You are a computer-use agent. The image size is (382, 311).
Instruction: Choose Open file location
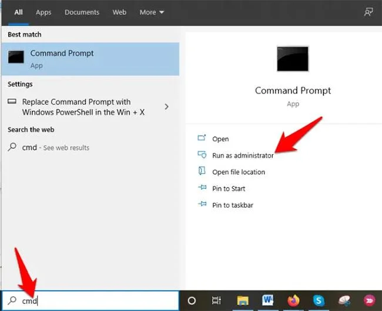pyautogui.click(x=239, y=172)
